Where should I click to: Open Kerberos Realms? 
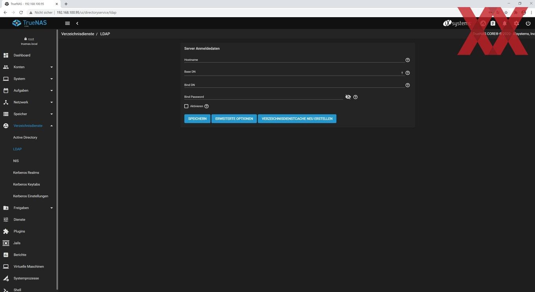pyautogui.click(x=26, y=173)
